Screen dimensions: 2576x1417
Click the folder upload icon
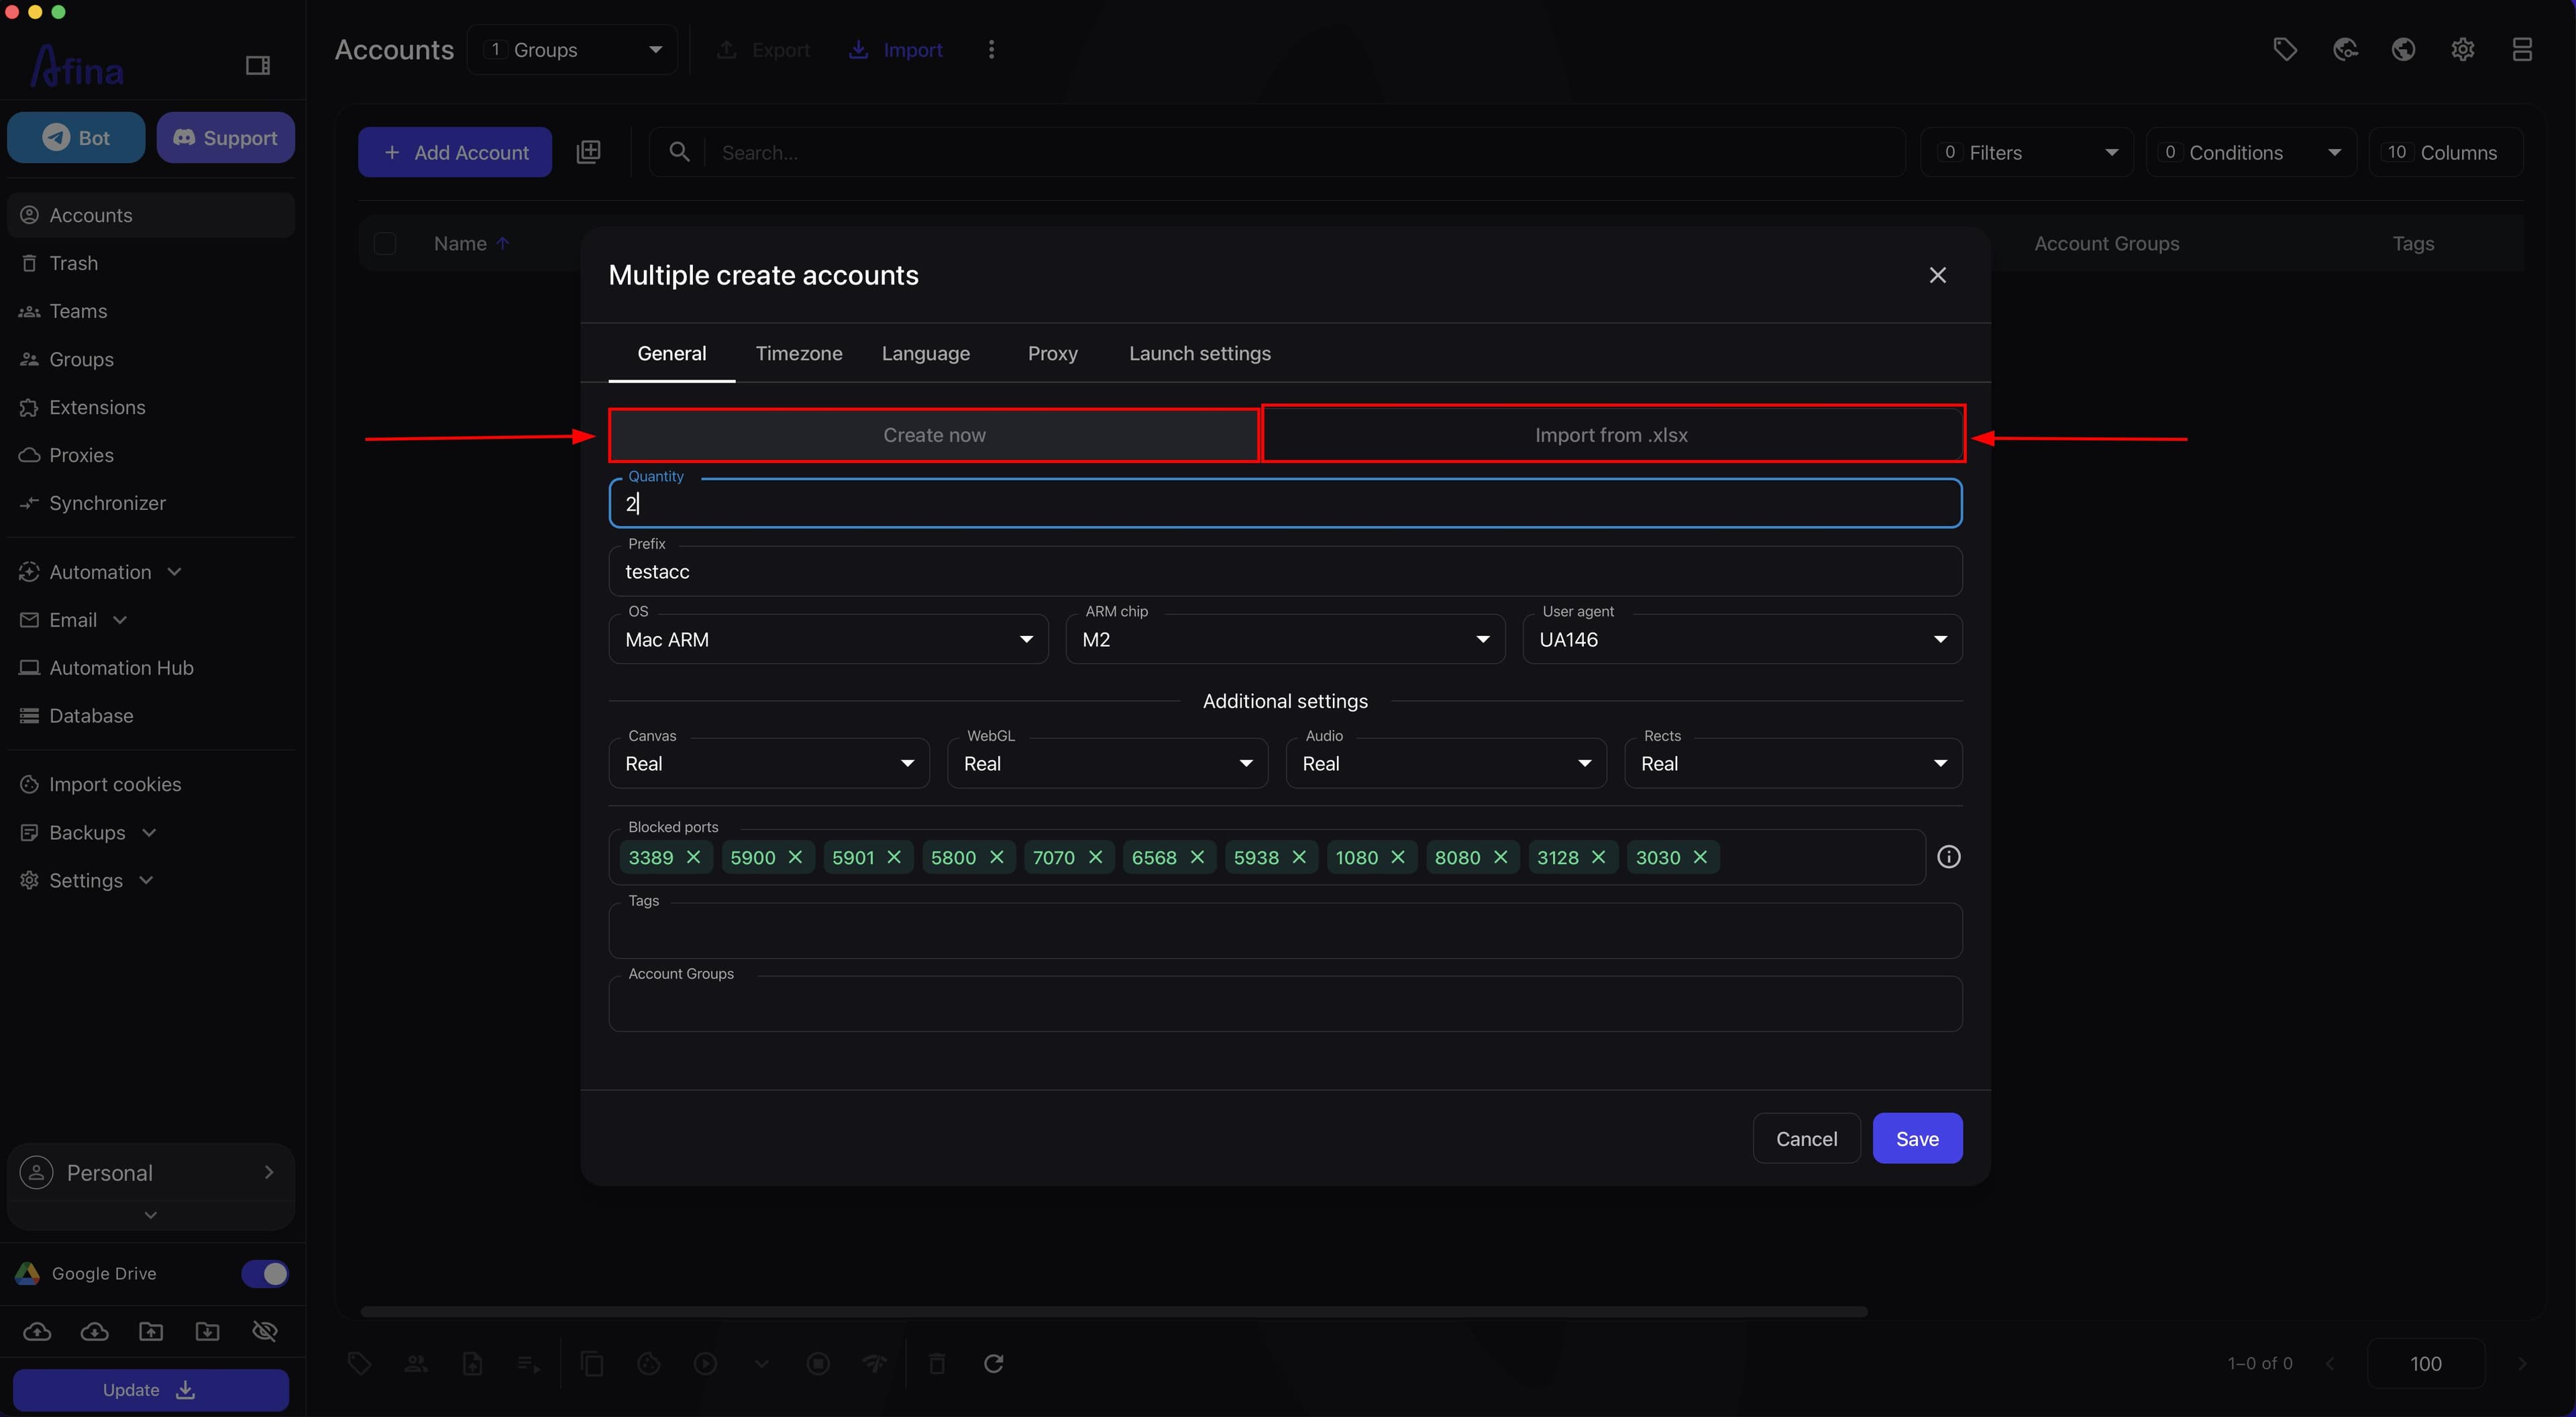151,1332
